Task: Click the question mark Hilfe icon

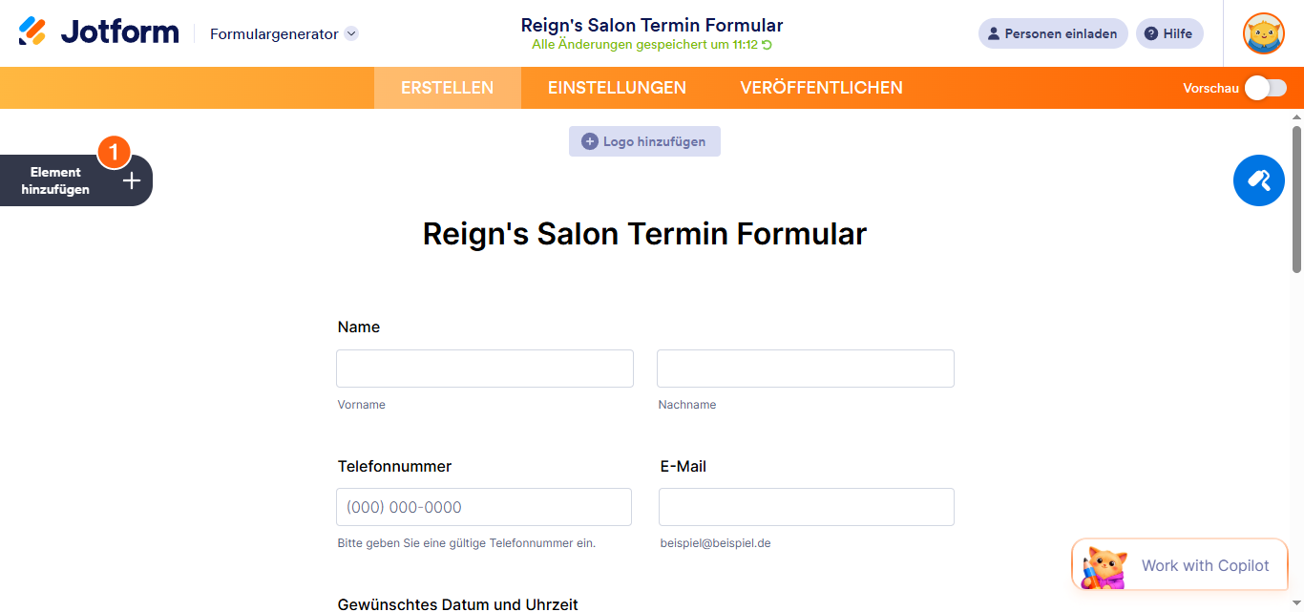Action: tap(1150, 33)
